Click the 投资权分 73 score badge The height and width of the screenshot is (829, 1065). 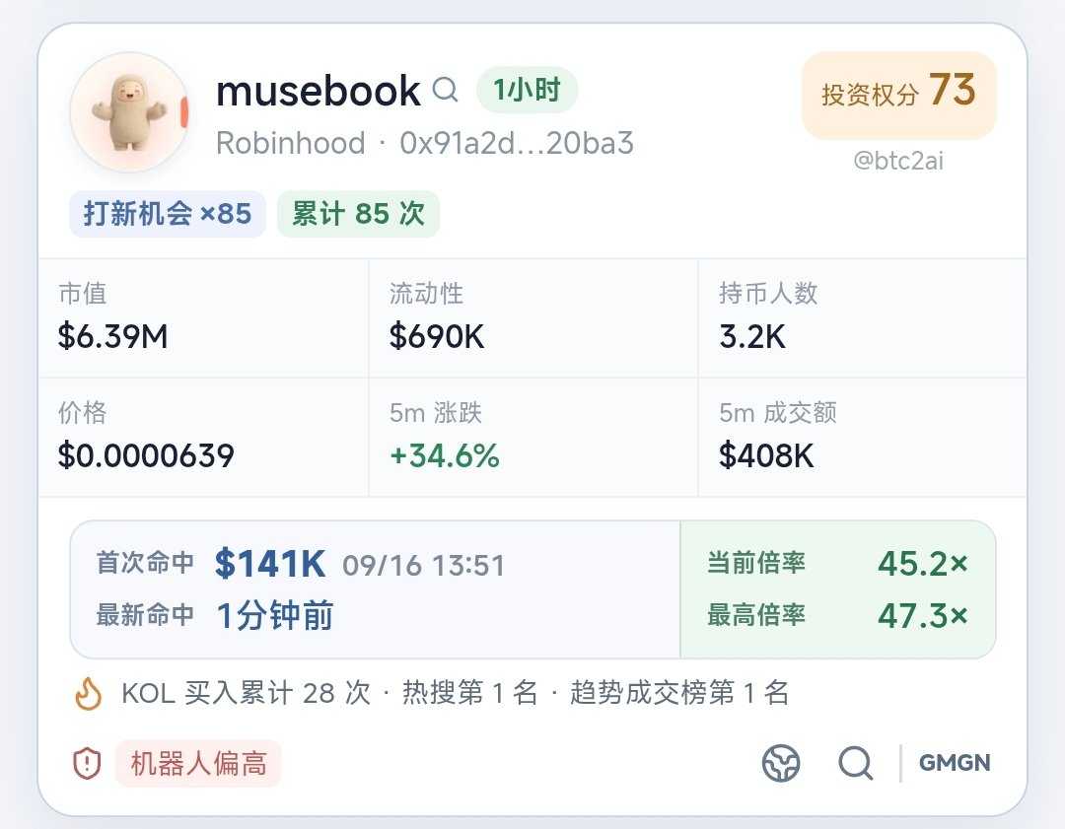(x=898, y=95)
